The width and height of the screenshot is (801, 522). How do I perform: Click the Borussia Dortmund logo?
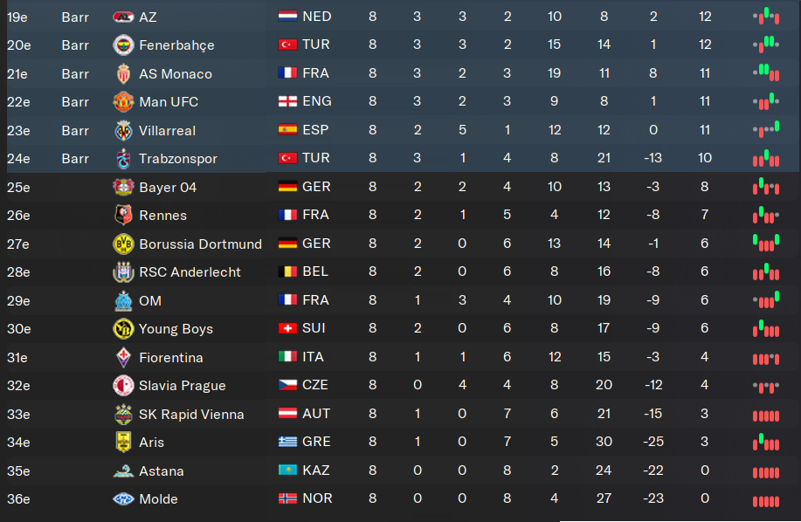tap(123, 244)
